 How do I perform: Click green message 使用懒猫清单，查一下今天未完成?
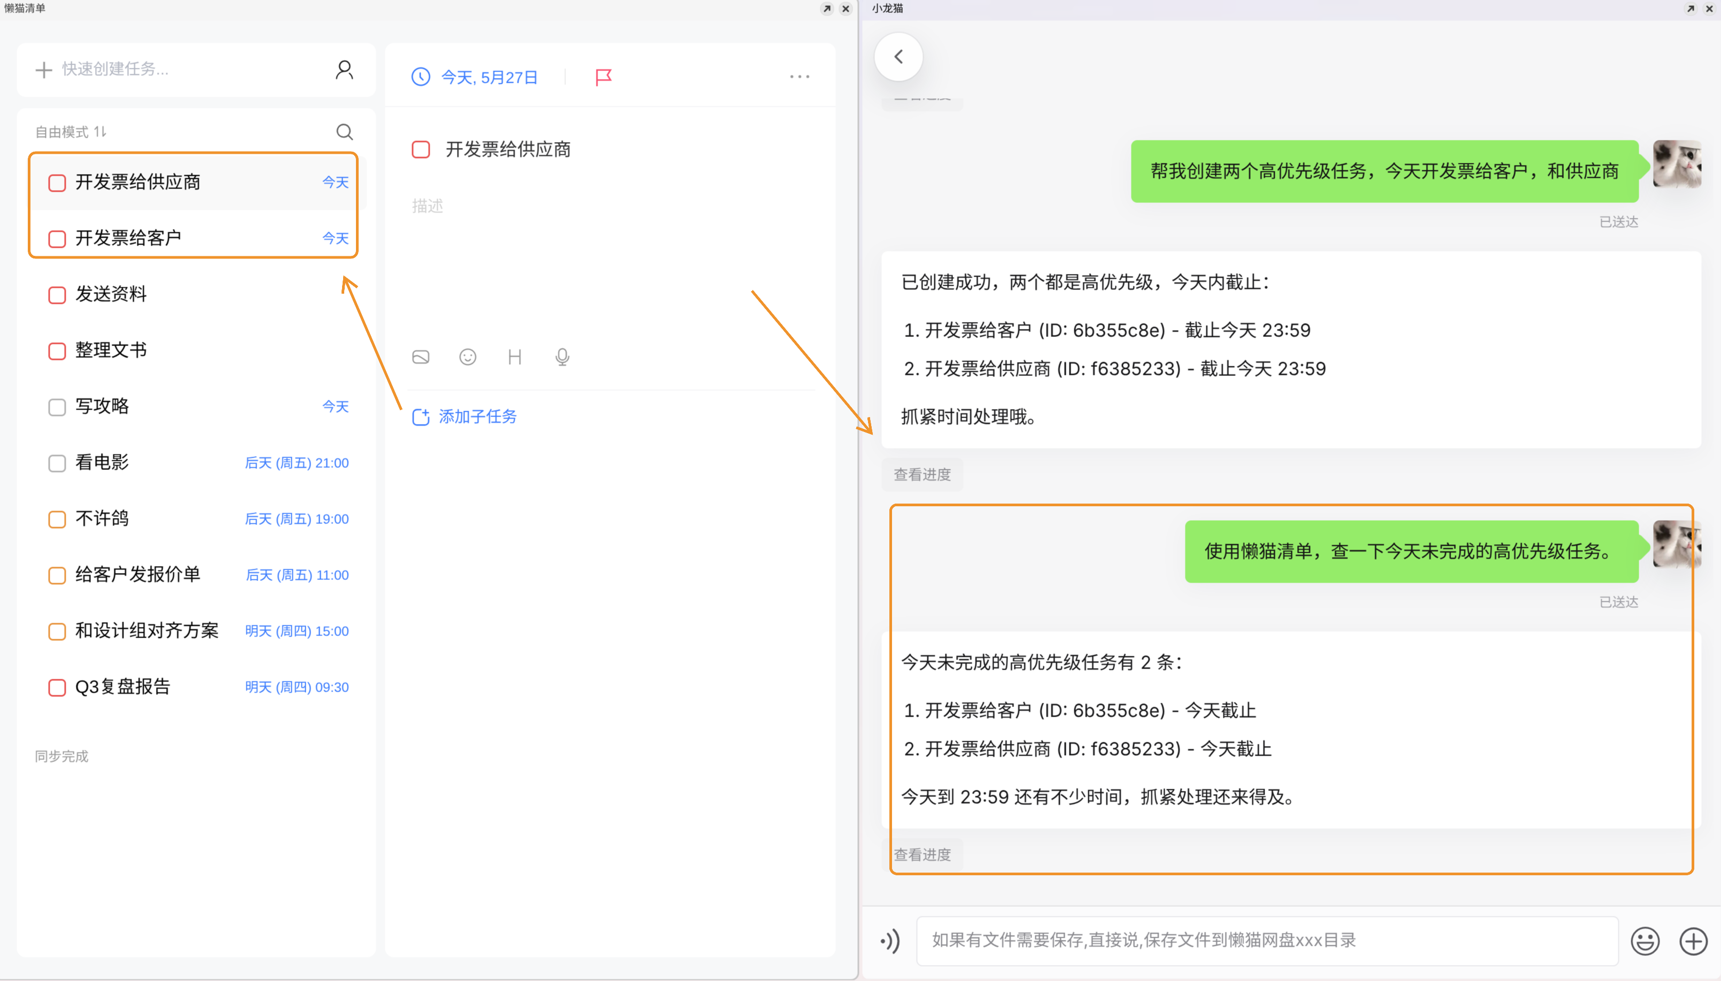(1412, 551)
